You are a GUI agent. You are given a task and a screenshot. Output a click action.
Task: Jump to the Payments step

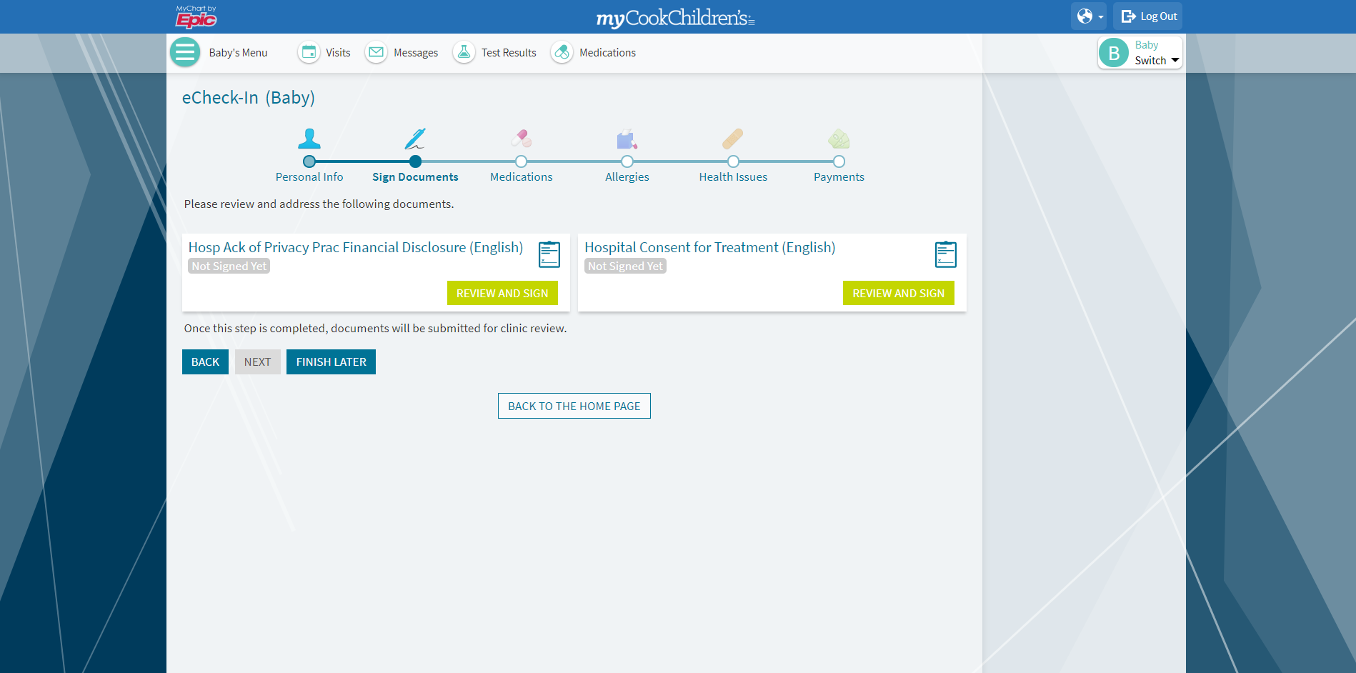tap(839, 161)
